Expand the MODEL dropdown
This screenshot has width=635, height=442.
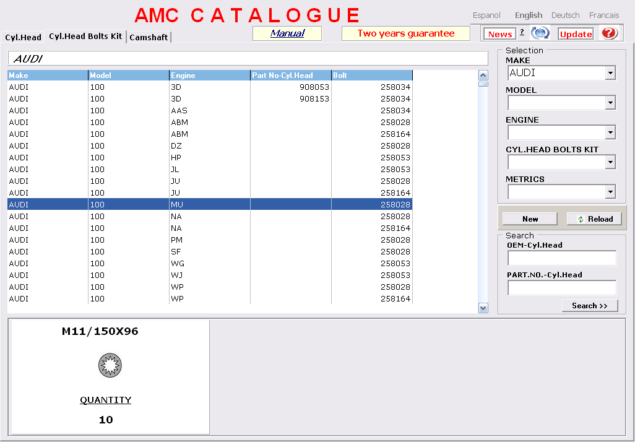click(x=610, y=103)
